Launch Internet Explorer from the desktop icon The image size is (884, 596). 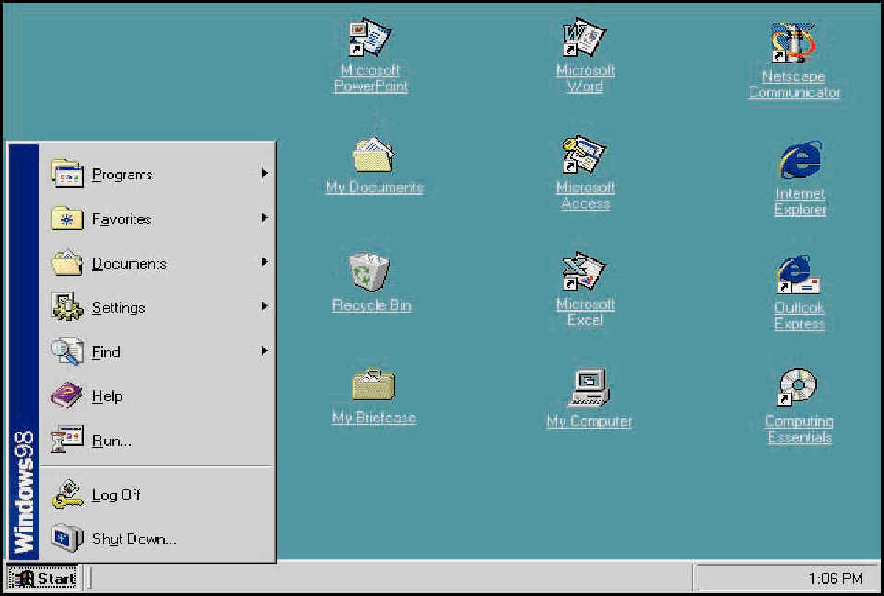(800, 160)
